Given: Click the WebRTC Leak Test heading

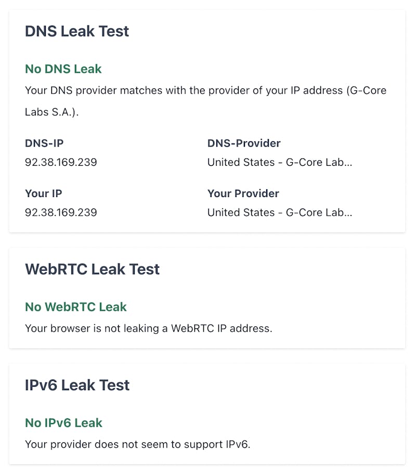Looking at the screenshot, I should [92, 269].
